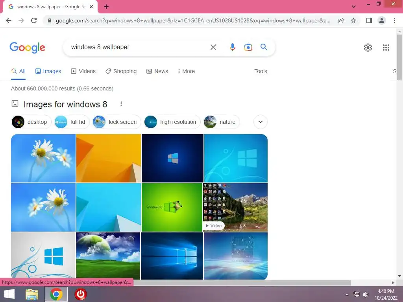Open the volume control tray icon

click(366, 295)
